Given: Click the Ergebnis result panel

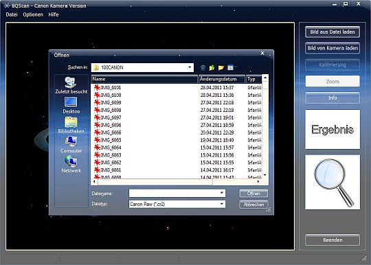Looking at the screenshot, I should 333,129.
